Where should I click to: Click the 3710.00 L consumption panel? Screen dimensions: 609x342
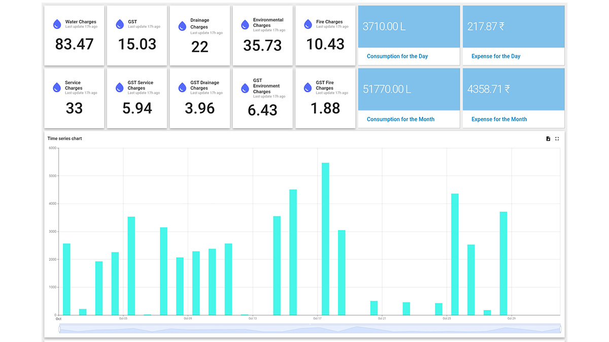tap(409, 26)
